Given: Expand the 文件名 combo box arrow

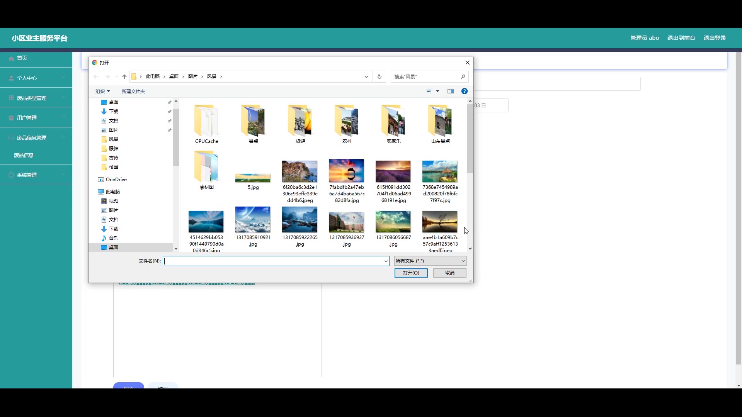Looking at the screenshot, I should (386, 261).
